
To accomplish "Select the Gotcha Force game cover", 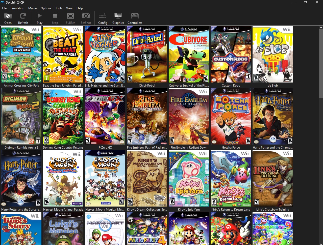I will [x=231, y=116].
